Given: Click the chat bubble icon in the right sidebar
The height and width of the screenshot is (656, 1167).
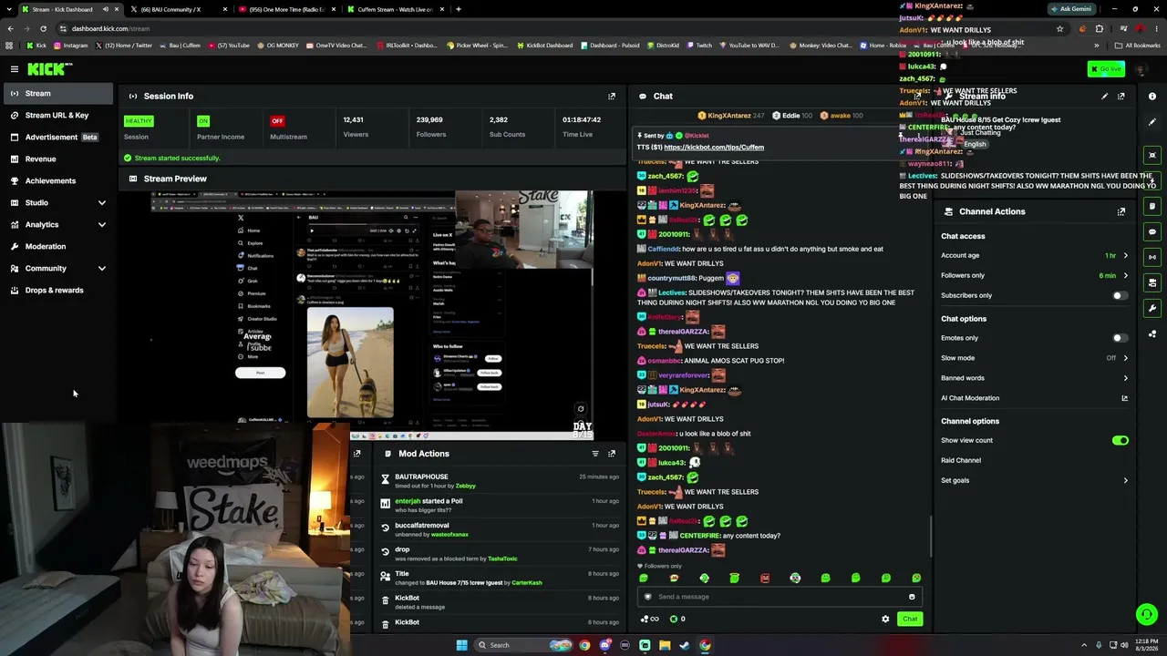Looking at the screenshot, I should click(x=1152, y=231).
